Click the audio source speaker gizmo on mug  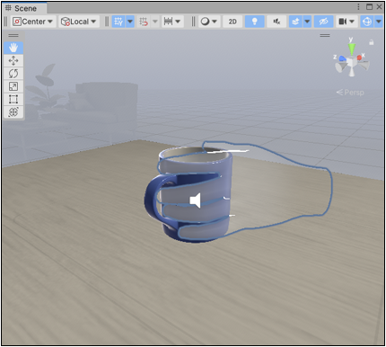(x=195, y=200)
